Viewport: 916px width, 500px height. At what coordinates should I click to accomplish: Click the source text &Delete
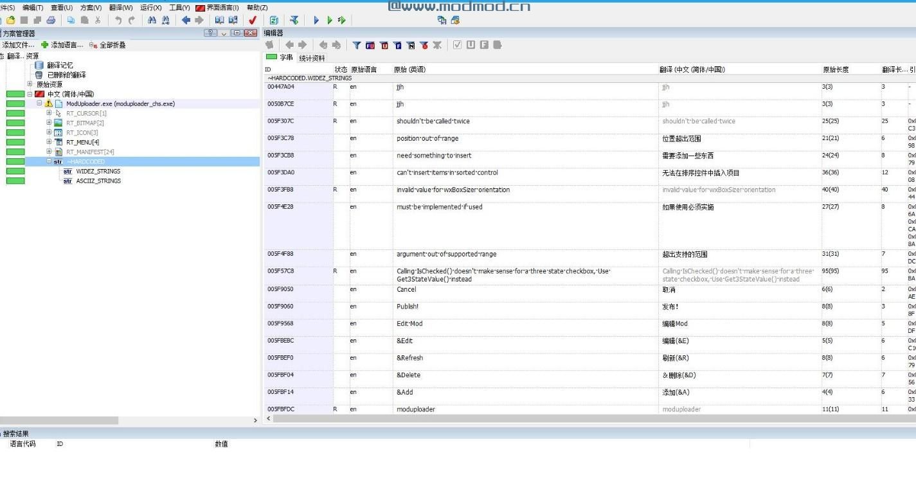coord(408,375)
